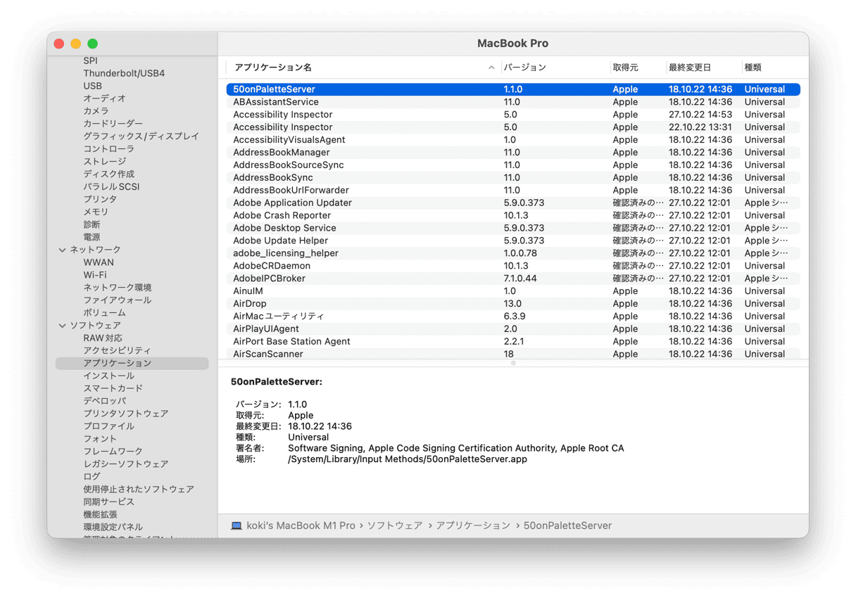Select the AirPort Base Station Agent row
856x600 pixels.
pos(513,342)
